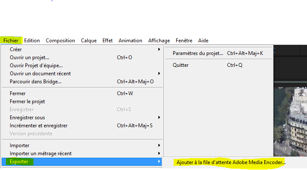307x170 pixels.
Task: Select the highlighted Exporter entry
Action: pos(82,162)
